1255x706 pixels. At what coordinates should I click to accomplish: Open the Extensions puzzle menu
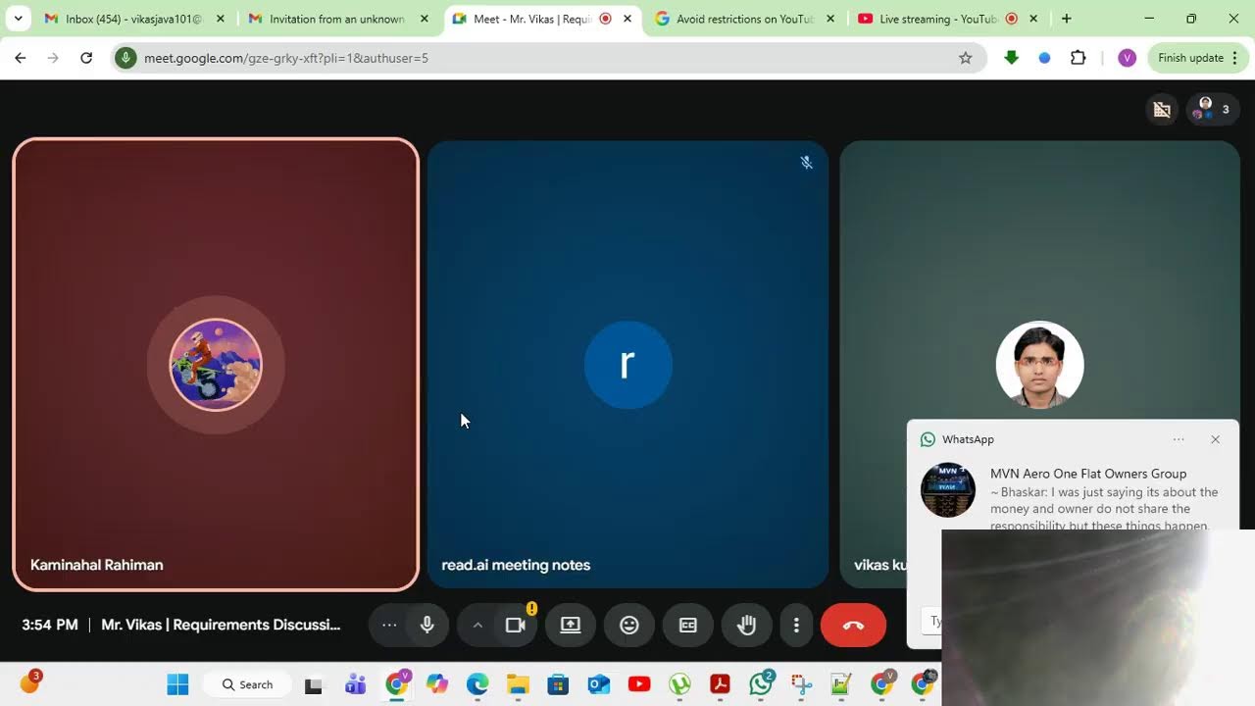(x=1079, y=58)
